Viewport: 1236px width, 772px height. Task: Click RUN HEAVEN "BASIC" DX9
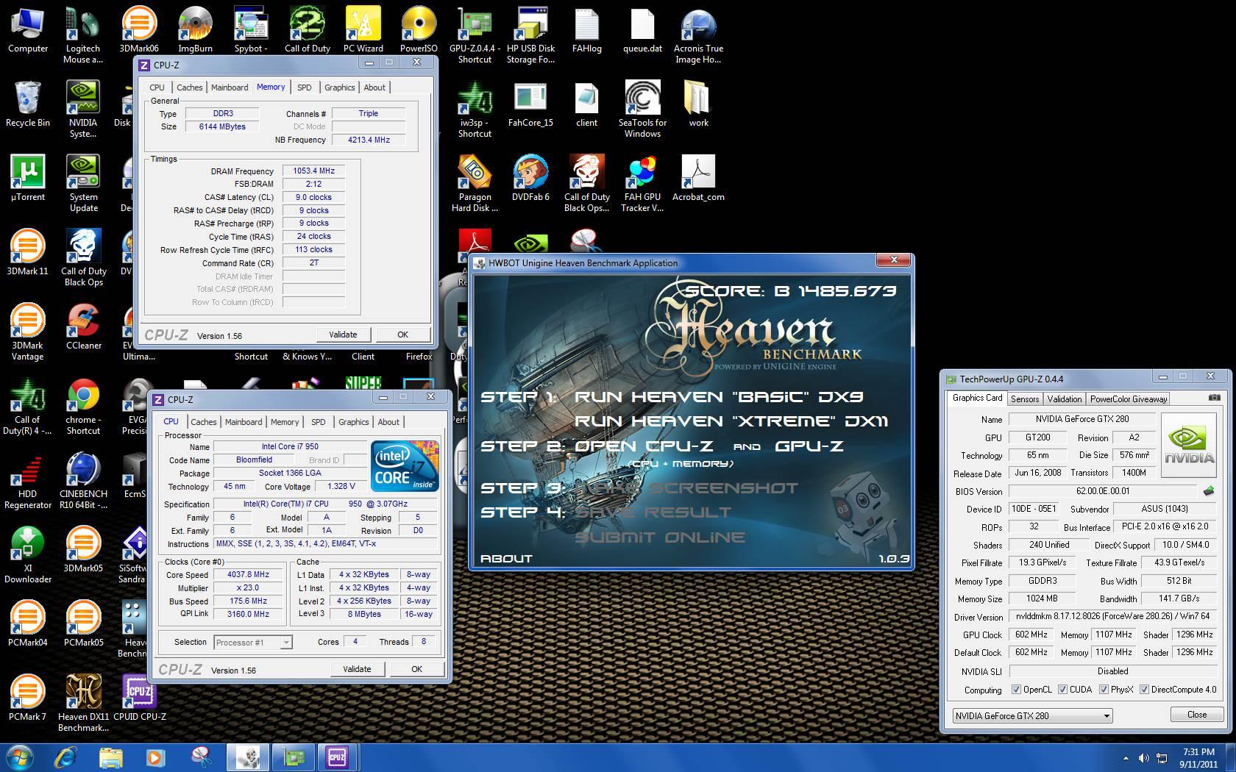[719, 397]
